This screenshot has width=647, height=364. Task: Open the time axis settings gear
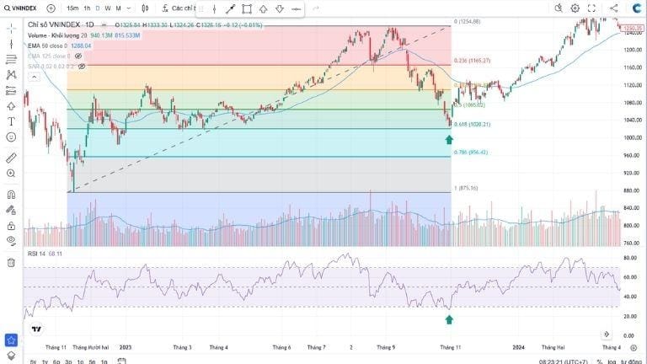634,348
